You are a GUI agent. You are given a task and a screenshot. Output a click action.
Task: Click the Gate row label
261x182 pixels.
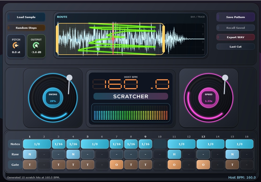pyautogui.click(x=15, y=165)
